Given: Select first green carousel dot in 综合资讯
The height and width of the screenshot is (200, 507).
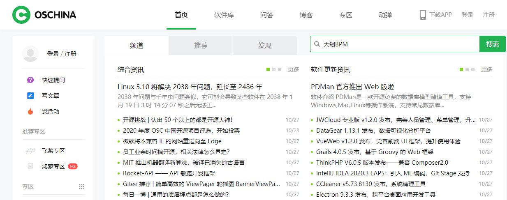Looking at the screenshot, I should point(268,69).
